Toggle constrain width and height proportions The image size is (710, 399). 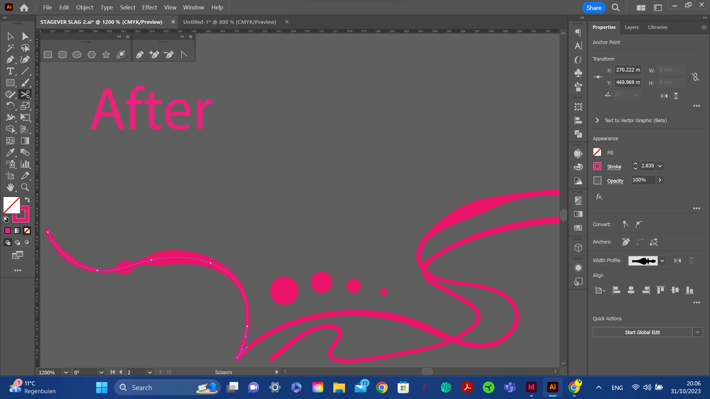click(x=695, y=77)
